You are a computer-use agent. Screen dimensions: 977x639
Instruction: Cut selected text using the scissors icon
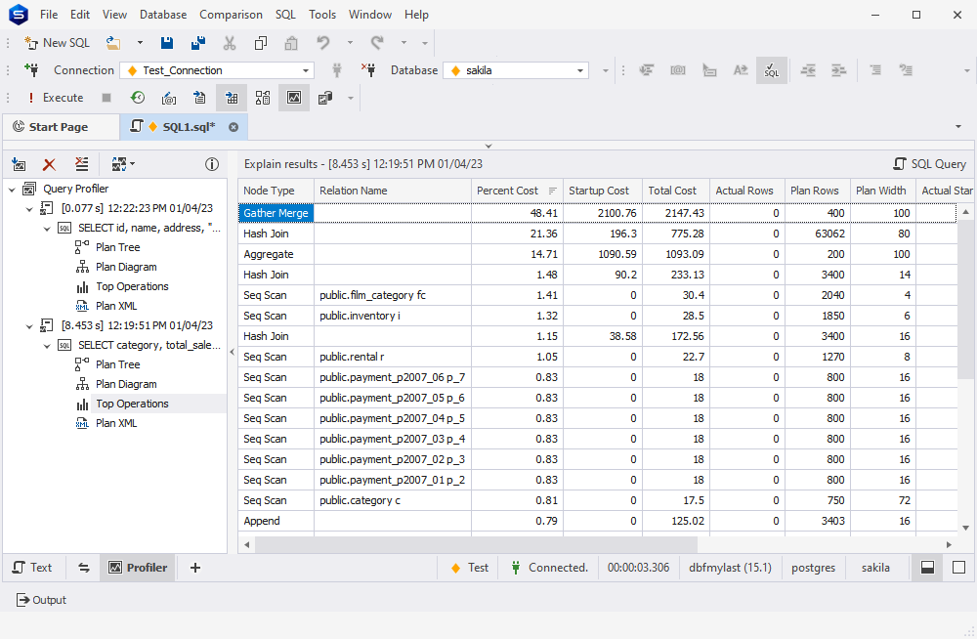(x=230, y=43)
